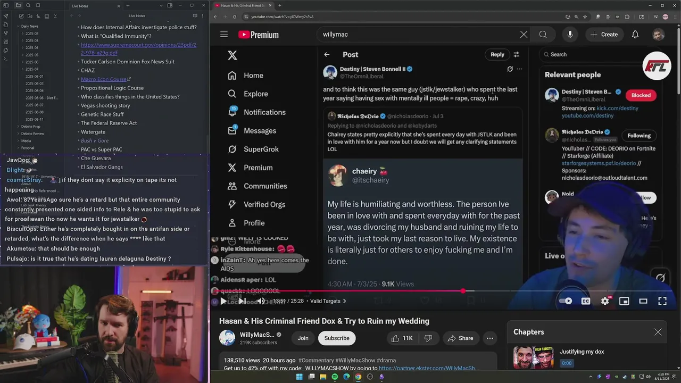The width and height of the screenshot is (681, 383).
Task: Add a new tab in Obsidian
Action: coord(128,5)
